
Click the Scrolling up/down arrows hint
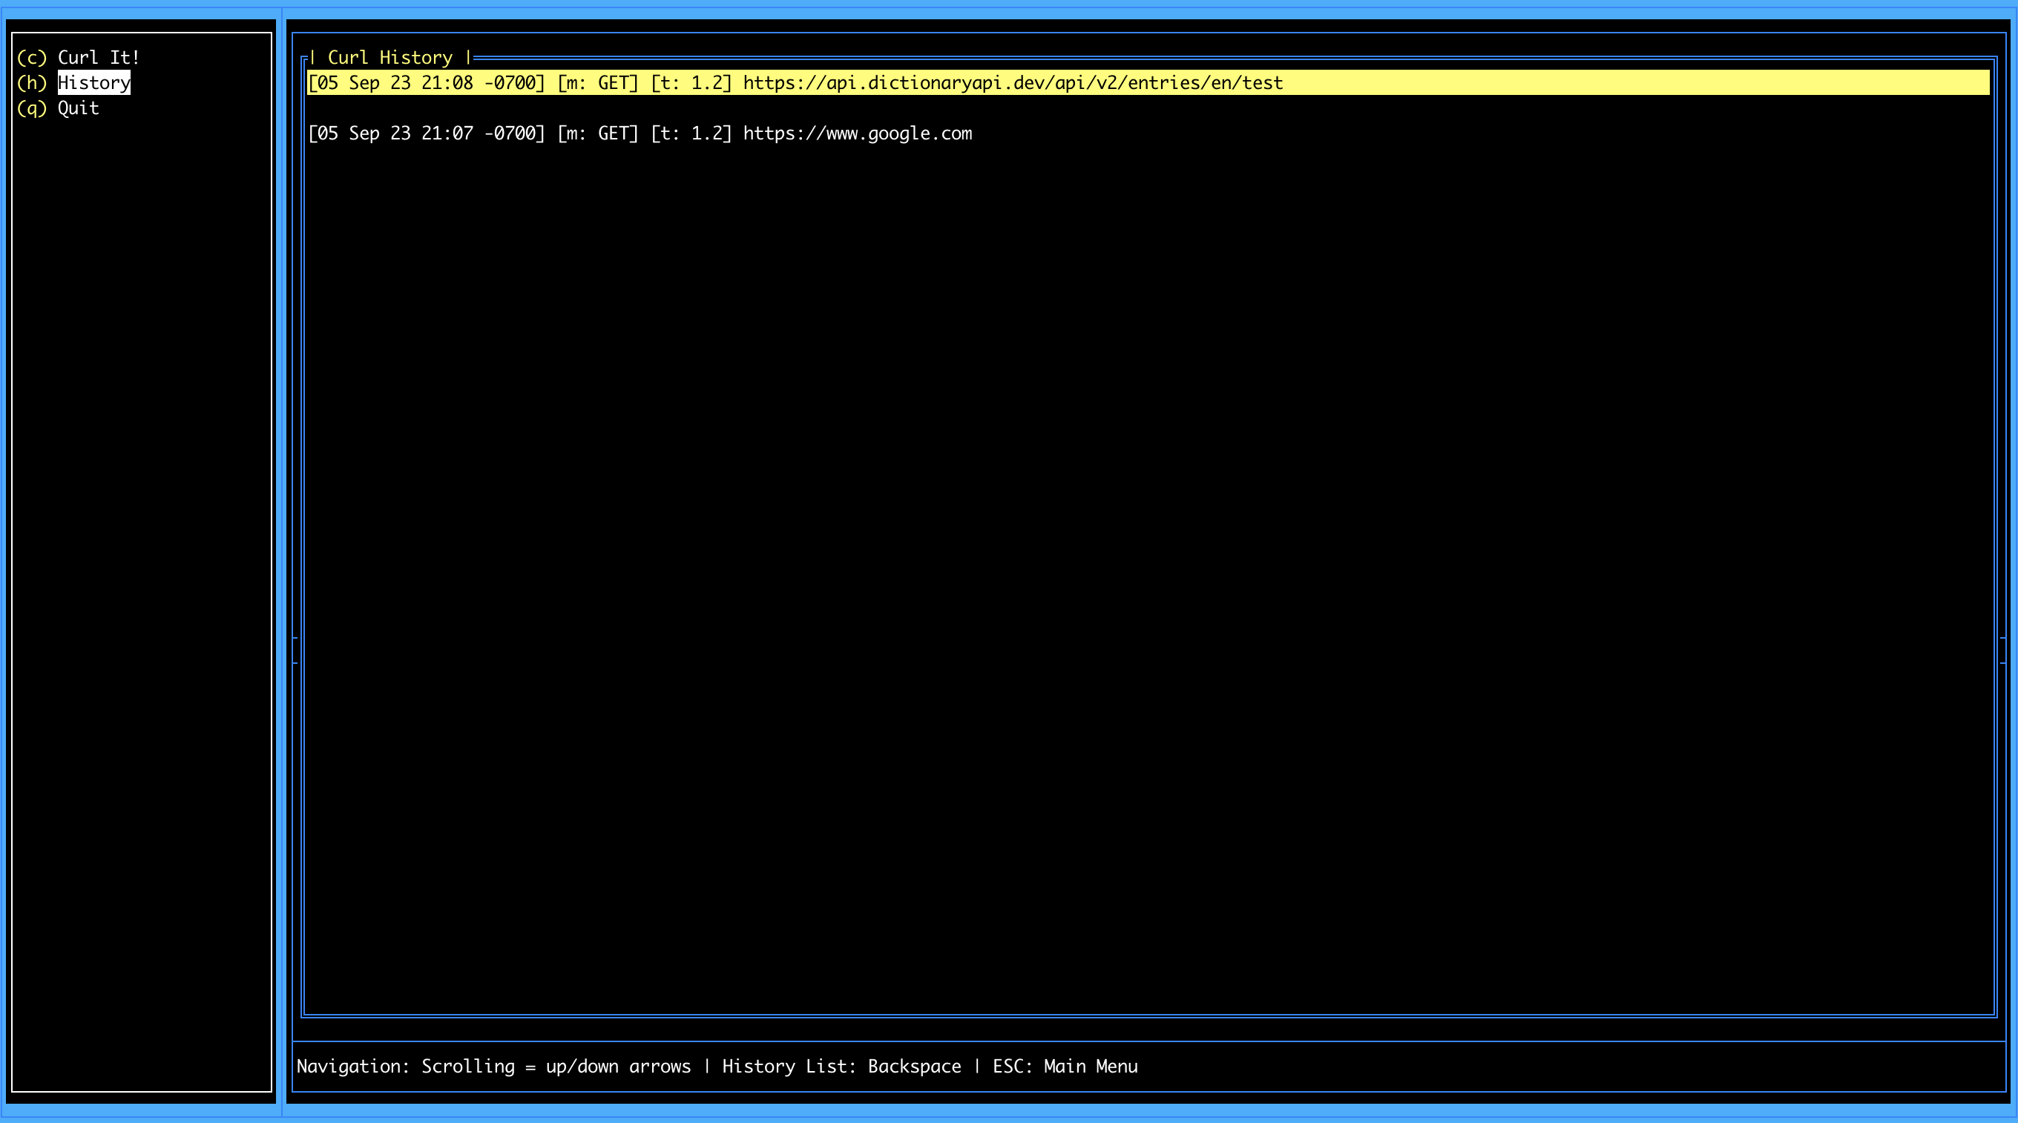click(x=556, y=1067)
